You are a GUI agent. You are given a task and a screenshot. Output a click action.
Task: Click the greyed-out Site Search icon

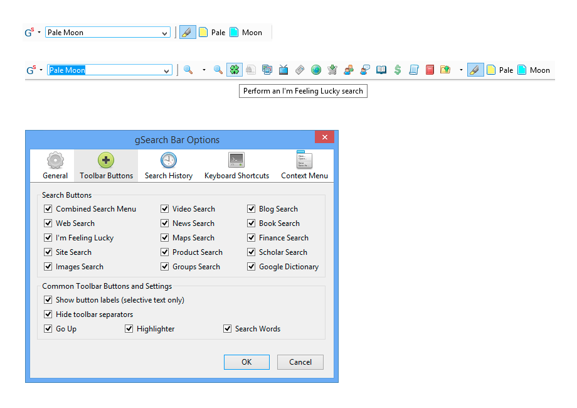coord(251,70)
